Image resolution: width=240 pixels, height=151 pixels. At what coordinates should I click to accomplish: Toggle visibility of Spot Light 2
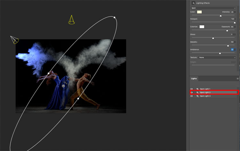192,92
